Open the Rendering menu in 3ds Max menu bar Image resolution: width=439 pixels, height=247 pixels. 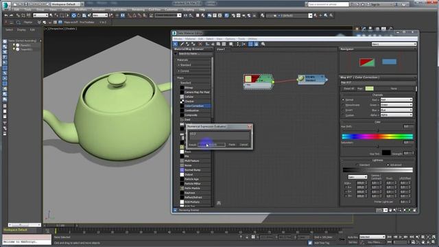[138, 10]
